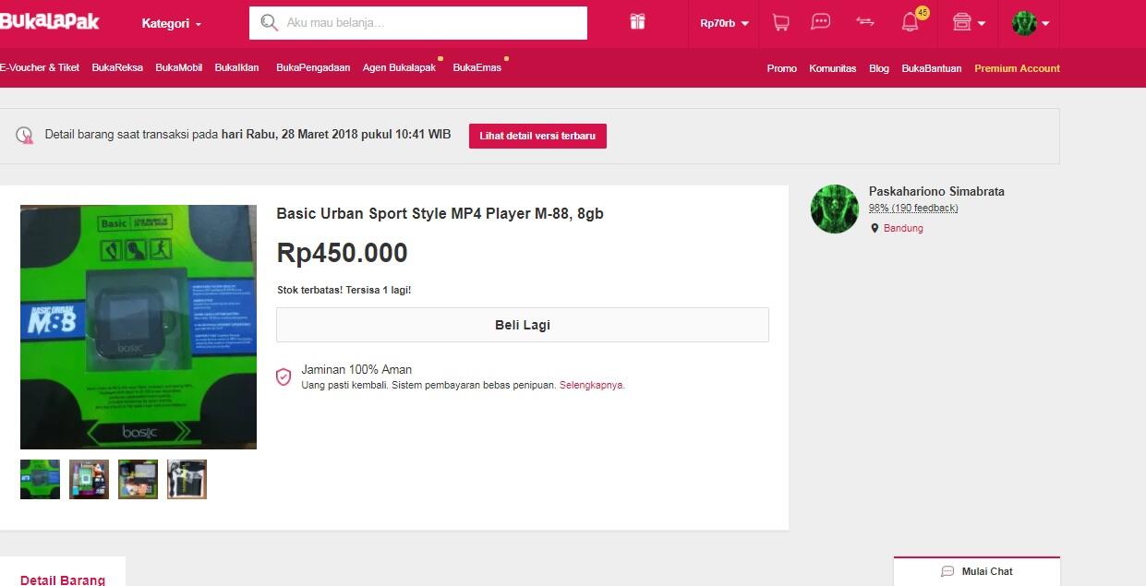Select the third product thumbnail
The image size is (1146, 586).
(x=138, y=479)
